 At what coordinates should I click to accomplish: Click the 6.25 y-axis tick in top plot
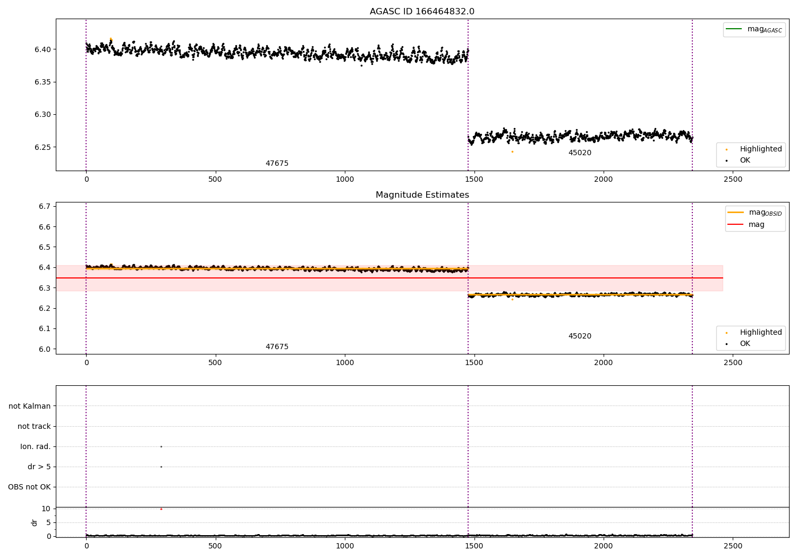[43, 147]
